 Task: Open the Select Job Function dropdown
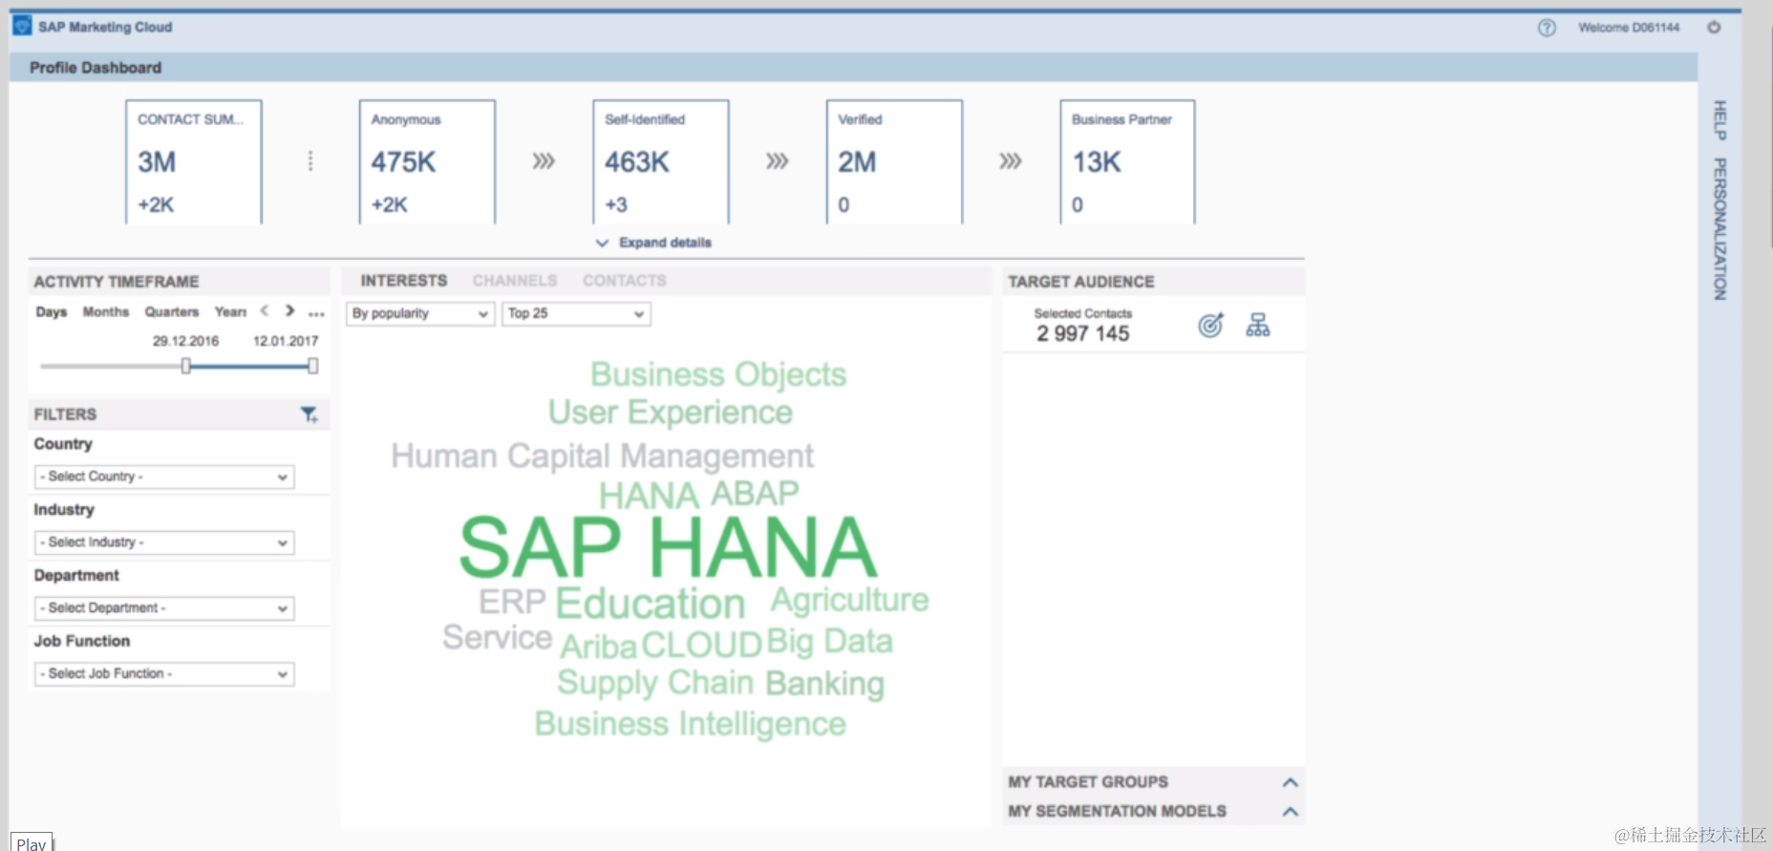[164, 674]
